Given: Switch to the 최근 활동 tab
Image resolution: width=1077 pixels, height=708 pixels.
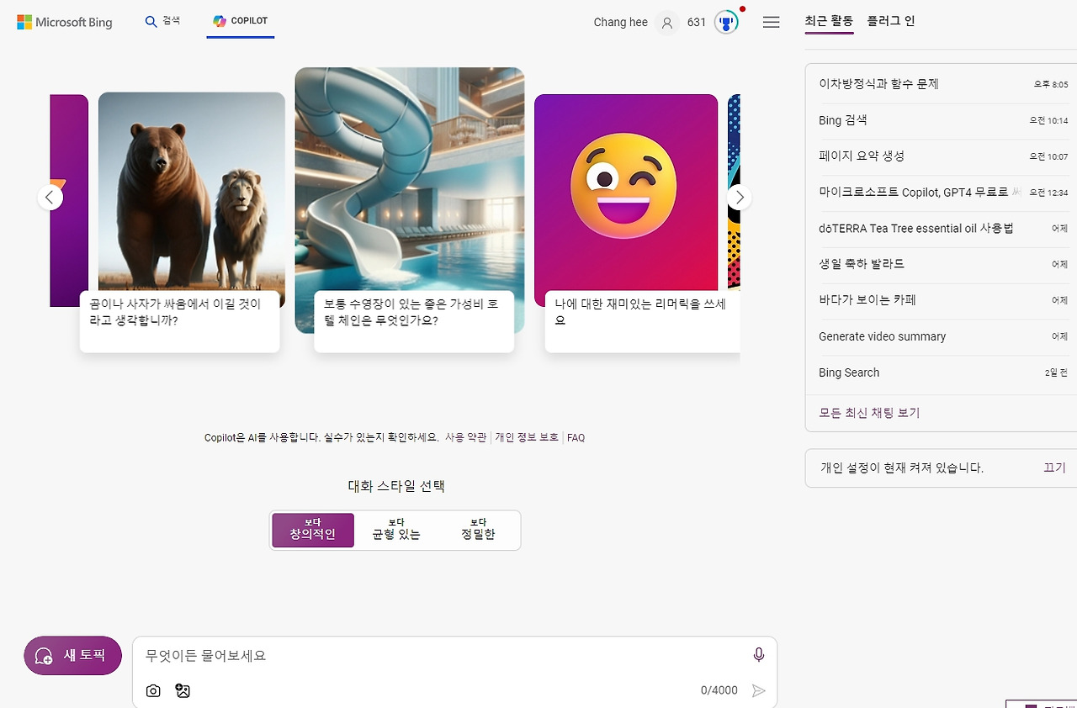Looking at the screenshot, I should pos(829,21).
